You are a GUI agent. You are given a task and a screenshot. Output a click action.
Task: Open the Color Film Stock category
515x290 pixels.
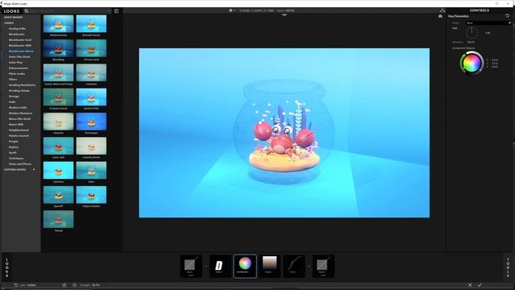tap(19, 57)
